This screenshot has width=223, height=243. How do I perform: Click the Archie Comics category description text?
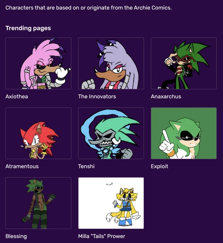click(x=88, y=8)
